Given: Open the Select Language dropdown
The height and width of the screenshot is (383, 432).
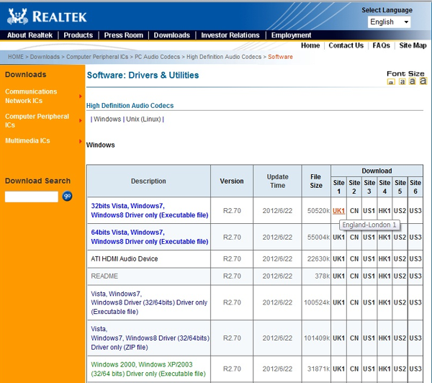Looking at the screenshot, I should [x=389, y=22].
